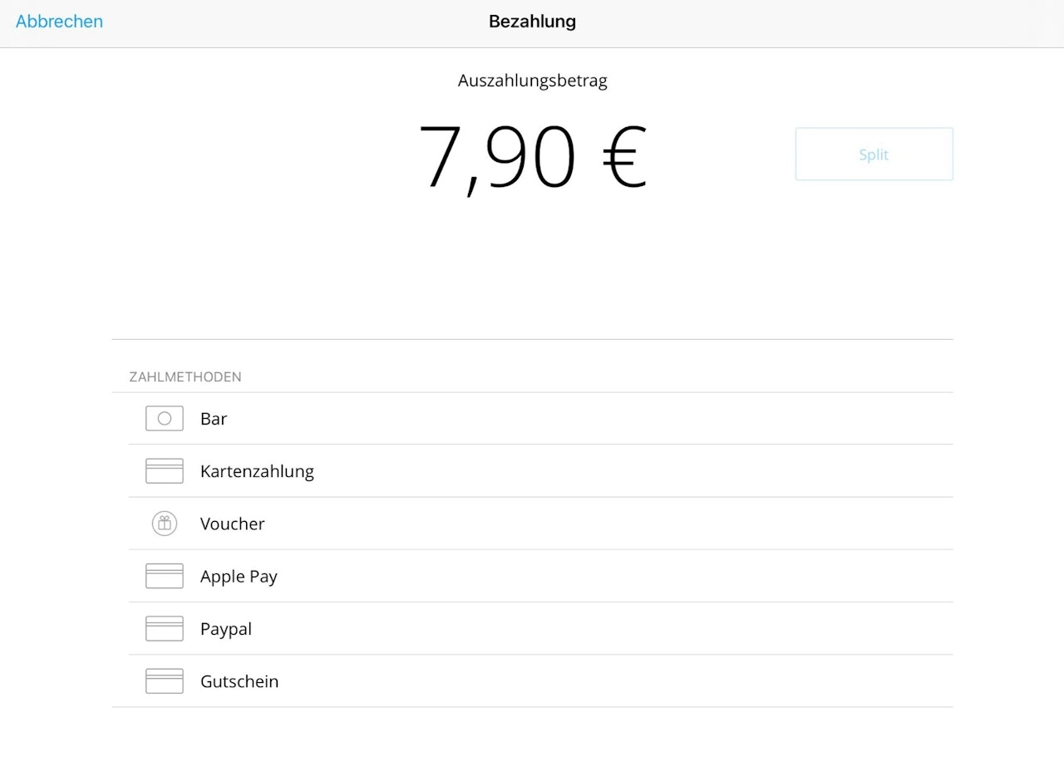Pick the Paypal label text

pyautogui.click(x=226, y=629)
